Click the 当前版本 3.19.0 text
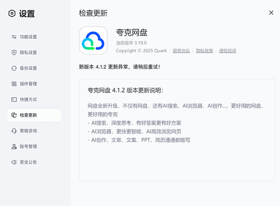Viewport: 280px width, 206px height. (x=131, y=43)
